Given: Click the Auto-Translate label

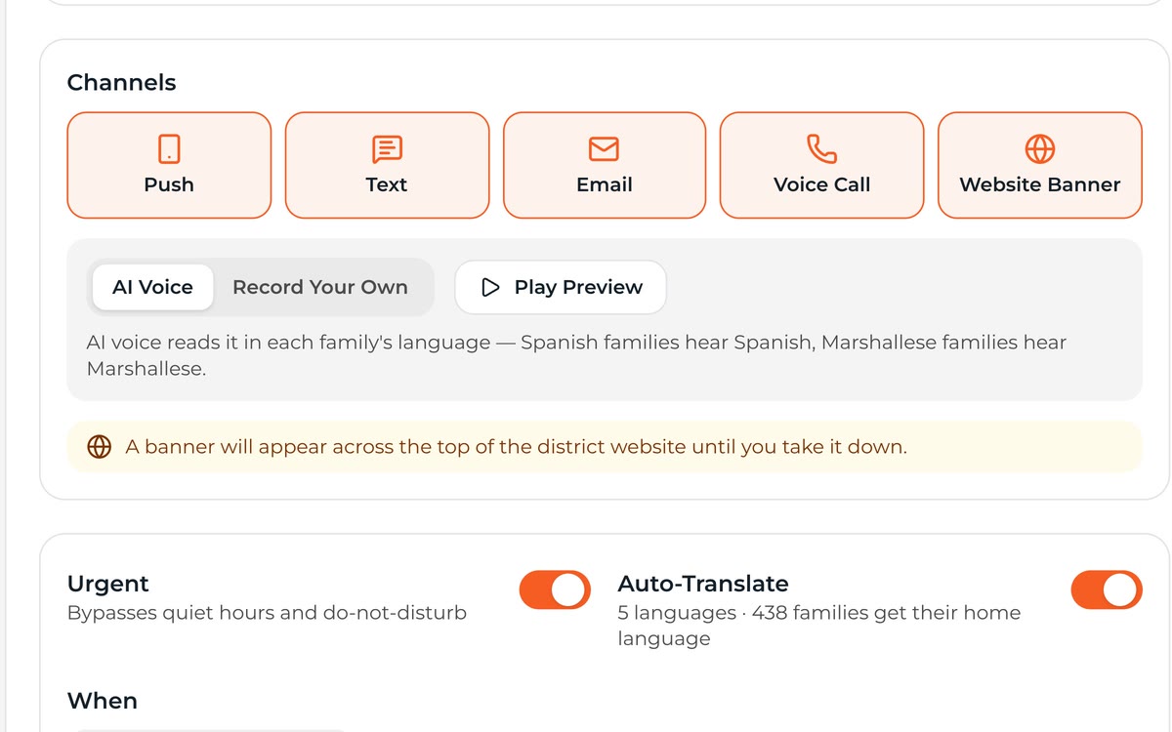Looking at the screenshot, I should click(x=703, y=584).
